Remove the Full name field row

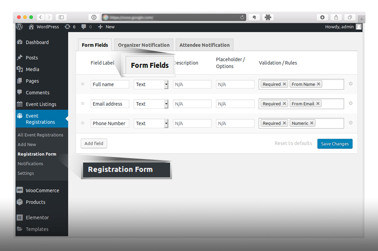(x=351, y=84)
